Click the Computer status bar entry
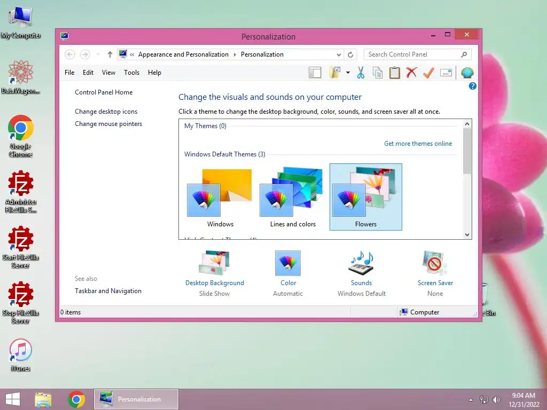The height and width of the screenshot is (410, 547). 419,312
